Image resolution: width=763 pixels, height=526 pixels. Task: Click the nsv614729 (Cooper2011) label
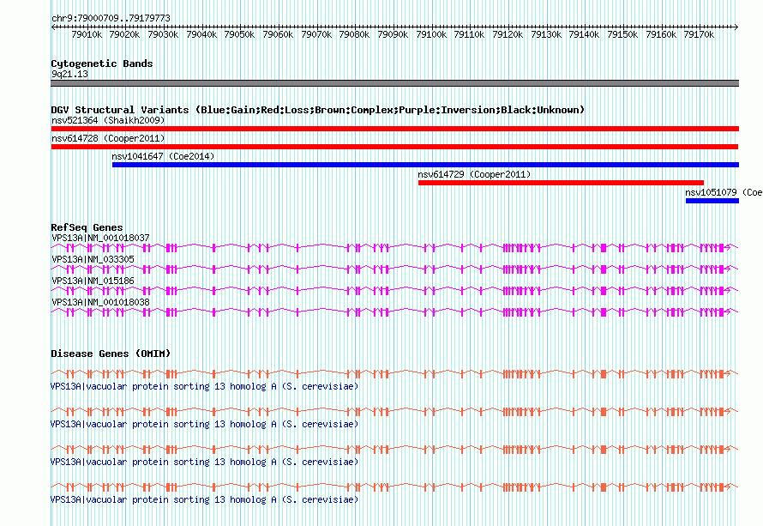pos(474,174)
